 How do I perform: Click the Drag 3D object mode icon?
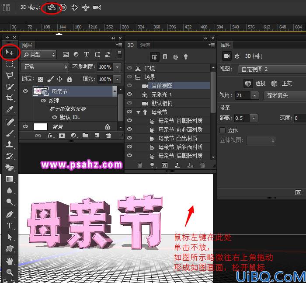click(x=74, y=7)
